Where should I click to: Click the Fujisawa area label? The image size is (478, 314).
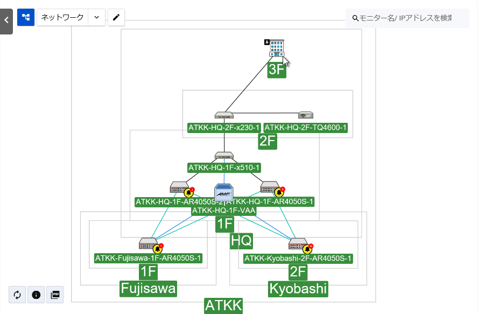(148, 289)
